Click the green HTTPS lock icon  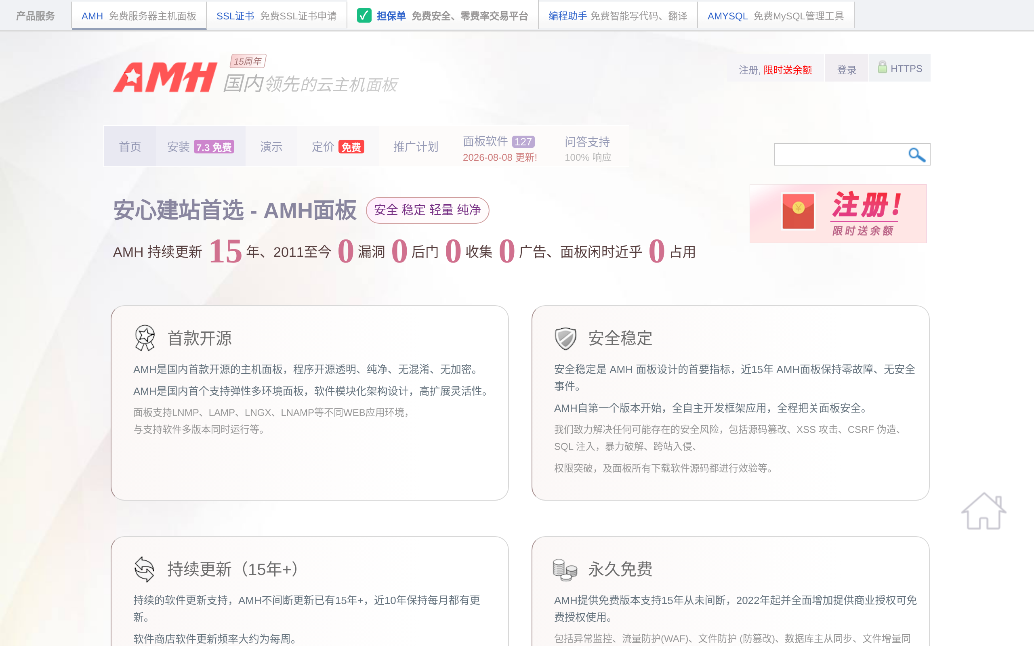882,67
